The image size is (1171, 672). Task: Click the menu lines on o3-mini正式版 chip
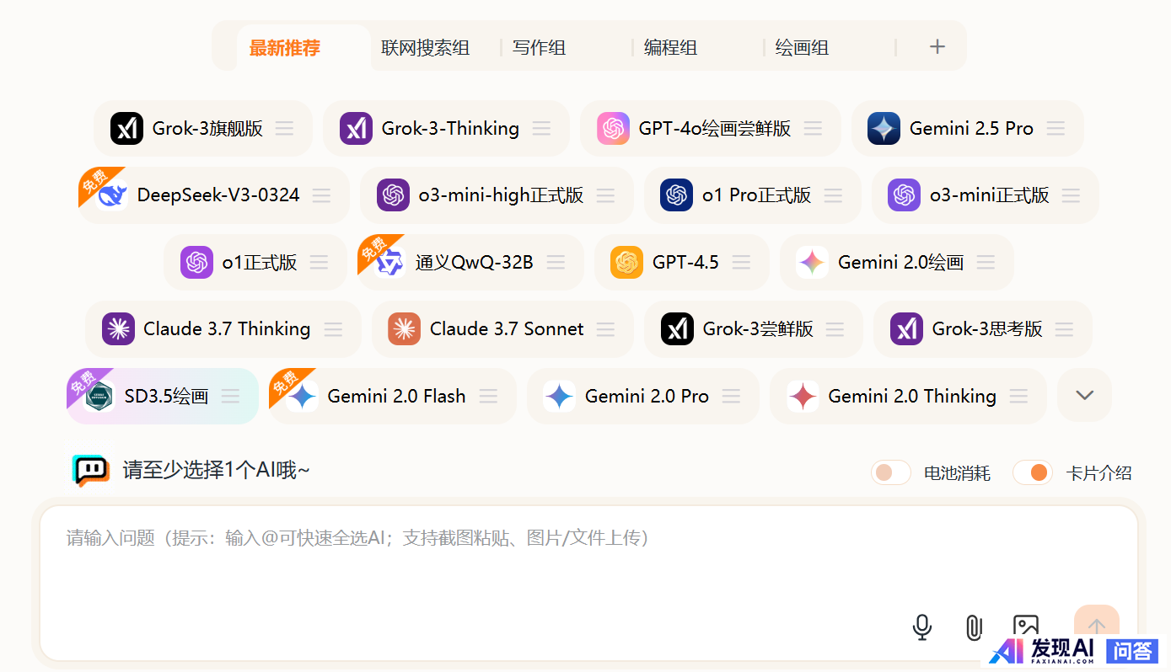pyautogui.click(x=1071, y=195)
